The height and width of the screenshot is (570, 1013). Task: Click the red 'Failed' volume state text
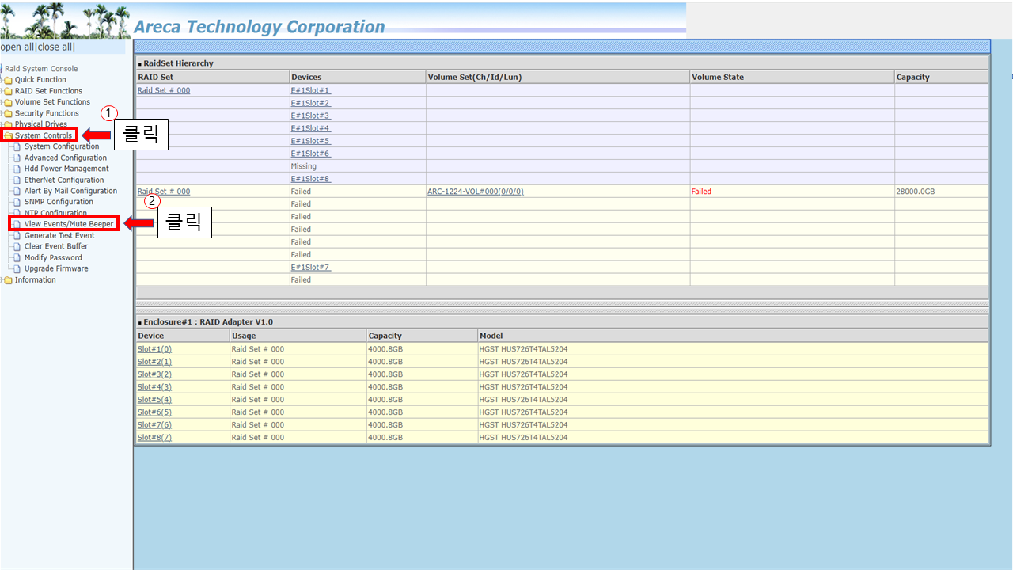(701, 192)
